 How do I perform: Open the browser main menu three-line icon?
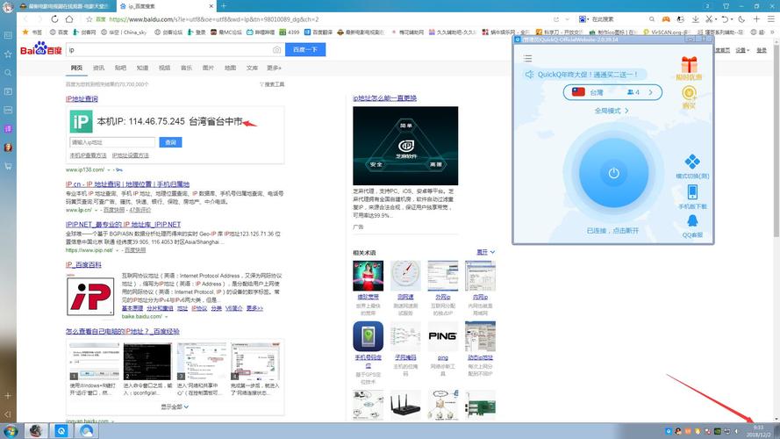[770, 19]
